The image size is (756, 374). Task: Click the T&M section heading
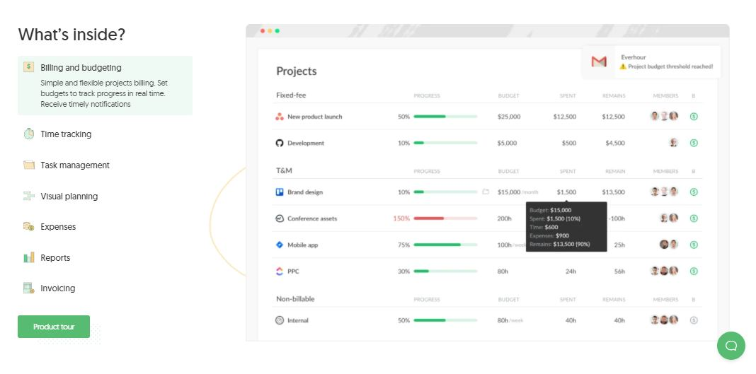pyautogui.click(x=284, y=171)
